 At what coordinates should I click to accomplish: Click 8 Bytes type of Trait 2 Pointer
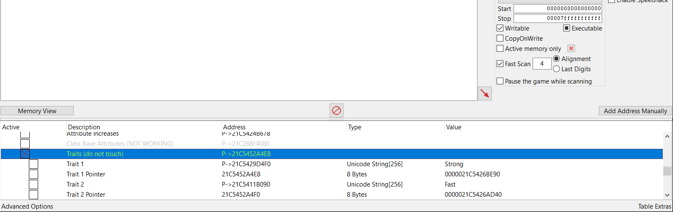point(357,195)
